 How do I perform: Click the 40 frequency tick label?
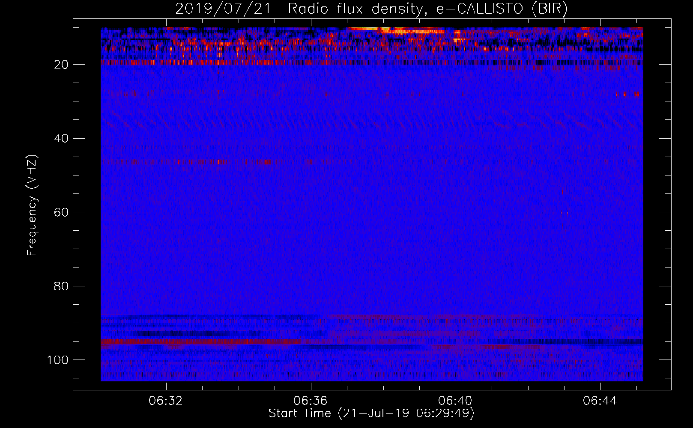62,139
